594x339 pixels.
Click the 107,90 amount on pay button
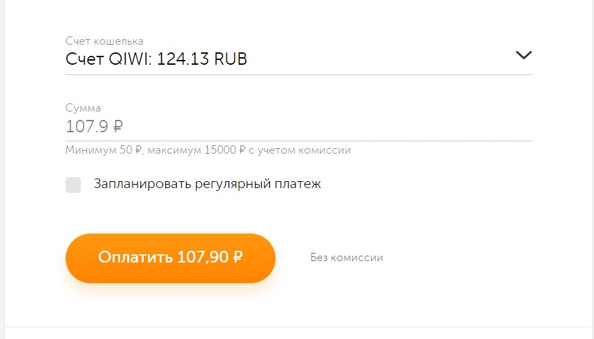click(x=202, y=257)
